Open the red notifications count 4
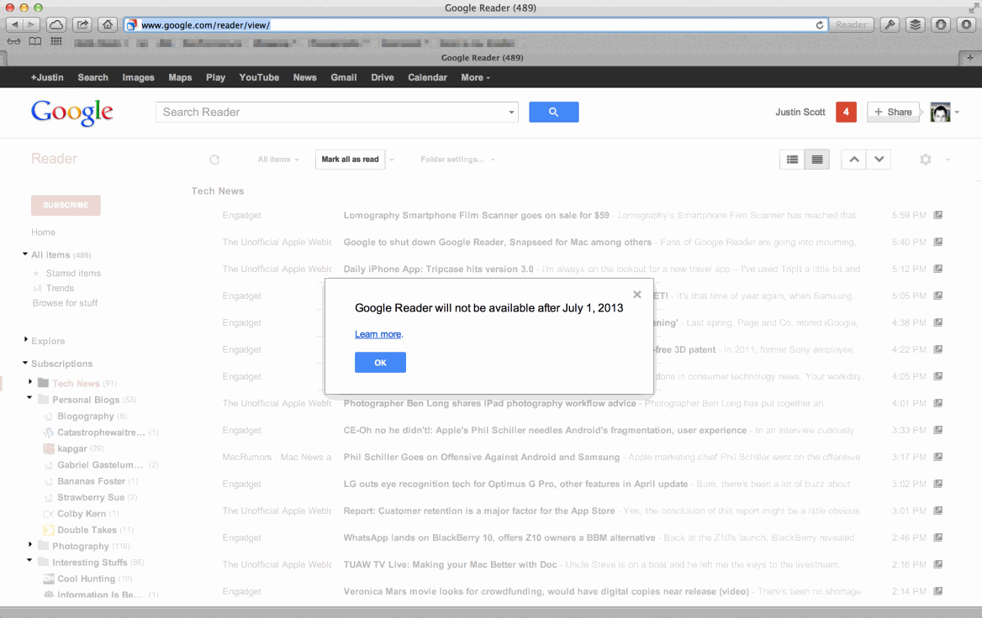982x618 pixels. tap(846, 112)
